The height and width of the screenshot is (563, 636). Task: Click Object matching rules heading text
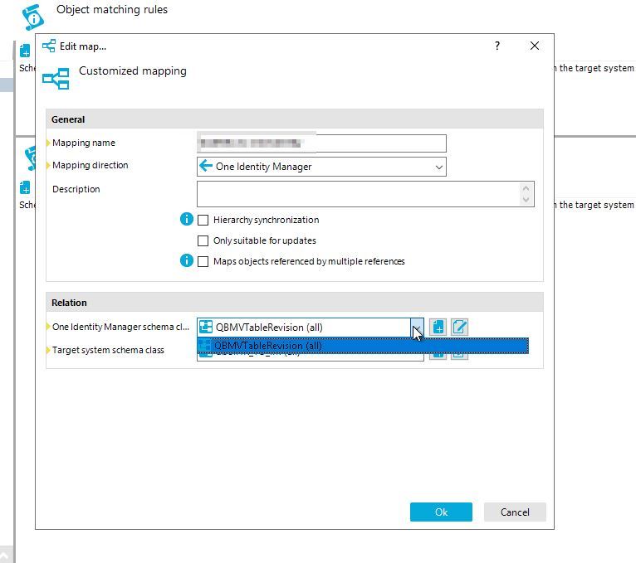(112, 10)
